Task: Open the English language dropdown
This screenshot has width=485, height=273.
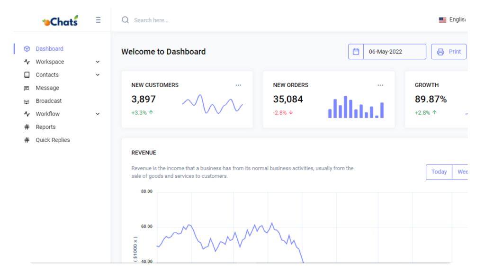Action: [x=452, y=20]
